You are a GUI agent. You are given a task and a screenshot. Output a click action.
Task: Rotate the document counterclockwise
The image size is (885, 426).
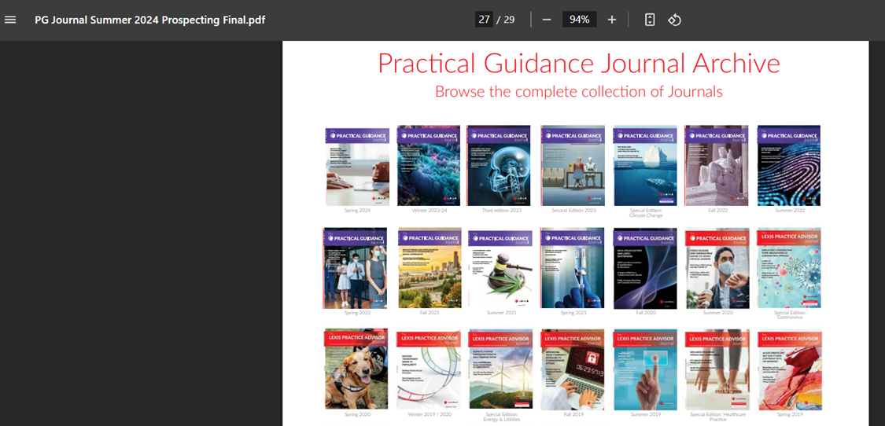tap(674, 20)
